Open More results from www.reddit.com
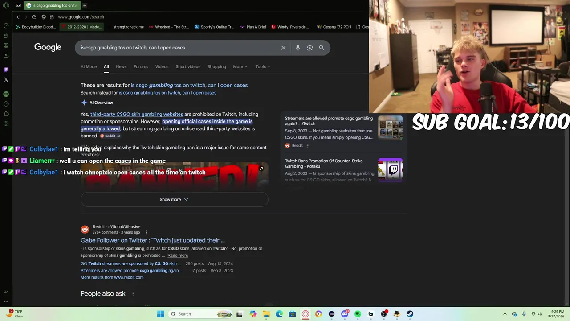 (112, 277)
